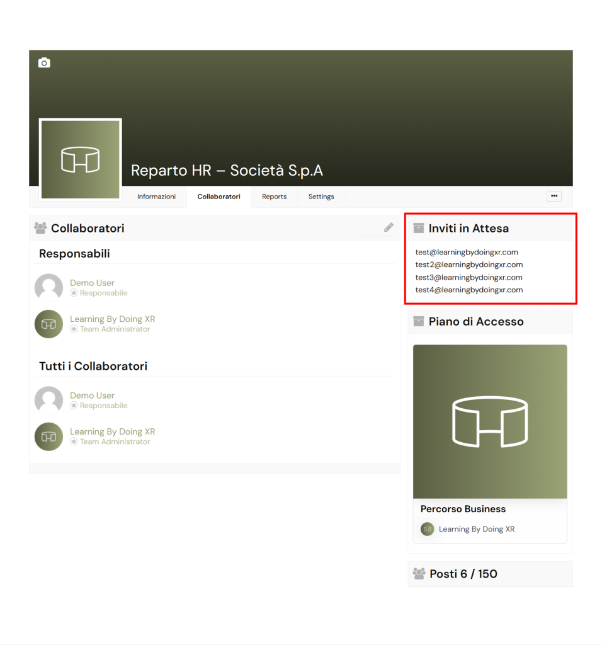Click the pencil edit icon in Collaboratori
Viewport: 602px width, 645px height.
pyautogui.click(x=389, y=227)
